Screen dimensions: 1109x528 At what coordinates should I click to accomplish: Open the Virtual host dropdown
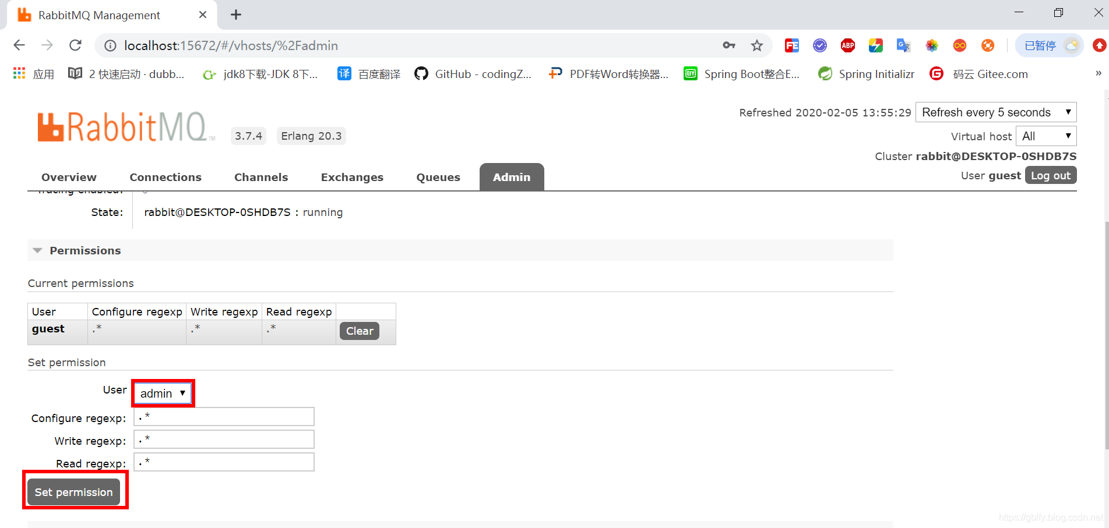point(1046,136)
